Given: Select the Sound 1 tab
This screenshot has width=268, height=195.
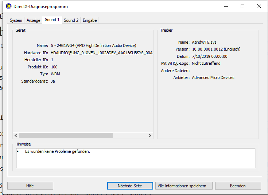Looking at the screenshot, I should [x=52, y=20].
